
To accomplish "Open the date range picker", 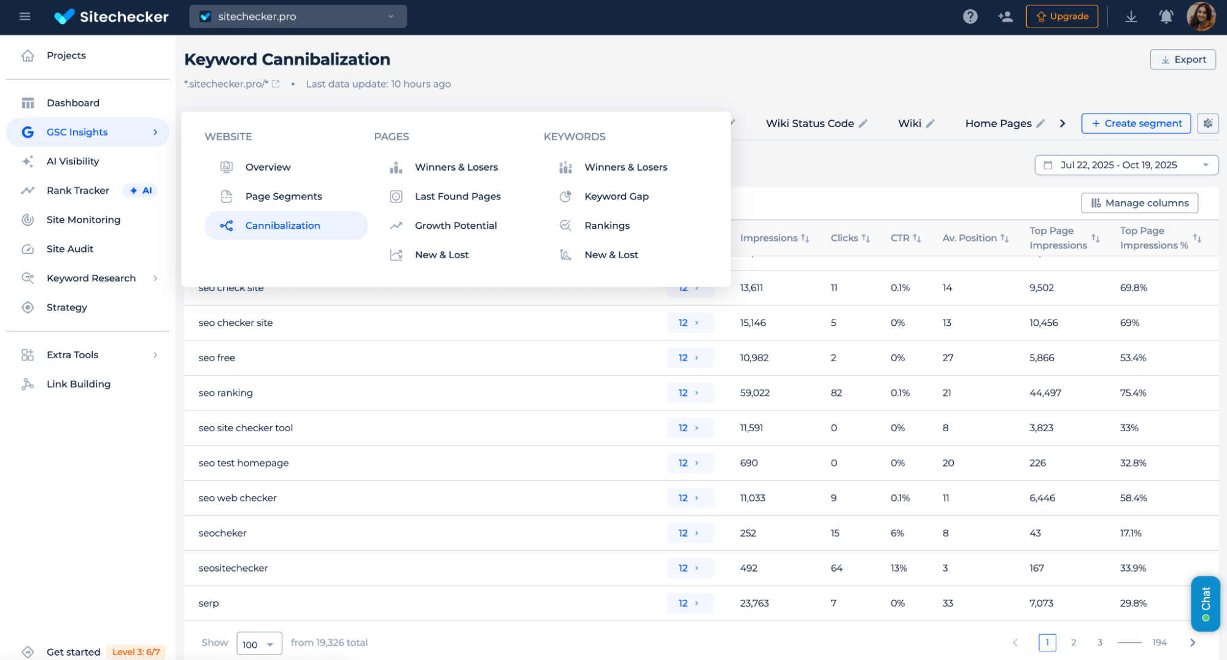I will [1126, 165].
